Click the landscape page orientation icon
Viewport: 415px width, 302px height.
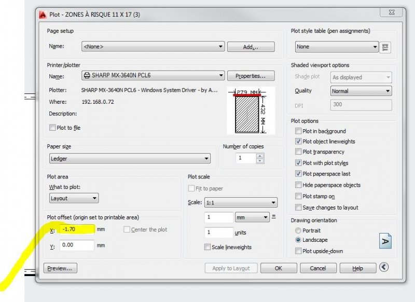(385, 241)
